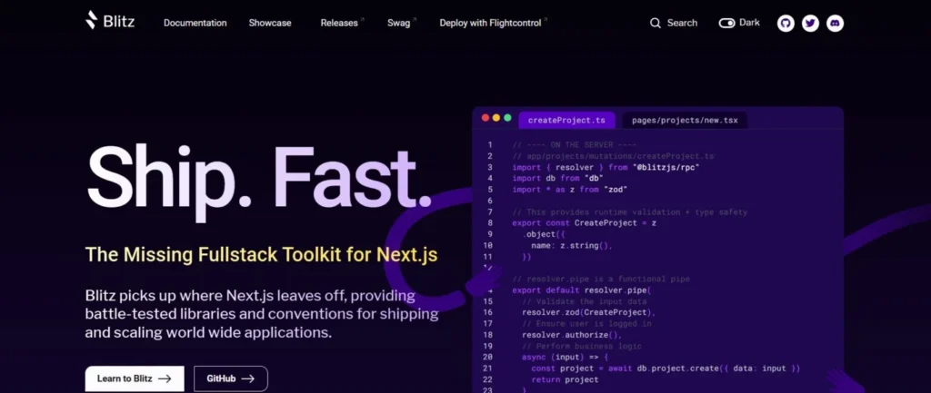Click the 'const project = await db.project.create' line
931x393 pixels.
(666, 368)
